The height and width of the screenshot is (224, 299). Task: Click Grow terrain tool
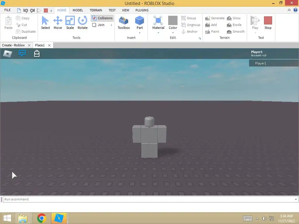point(234,18)
